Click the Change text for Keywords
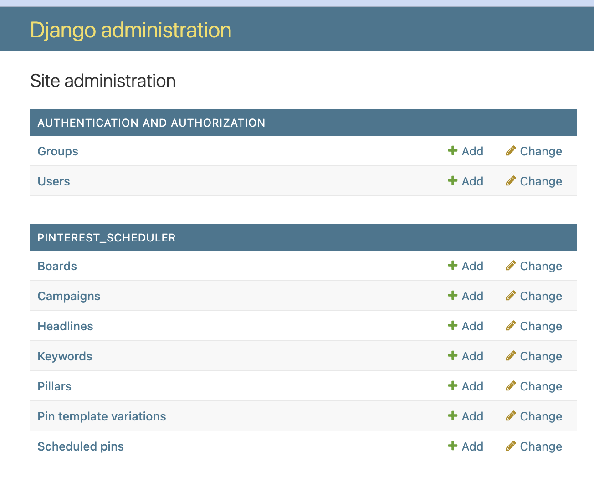The width and height of the screenshot is (594, 482). coord(541,356)
